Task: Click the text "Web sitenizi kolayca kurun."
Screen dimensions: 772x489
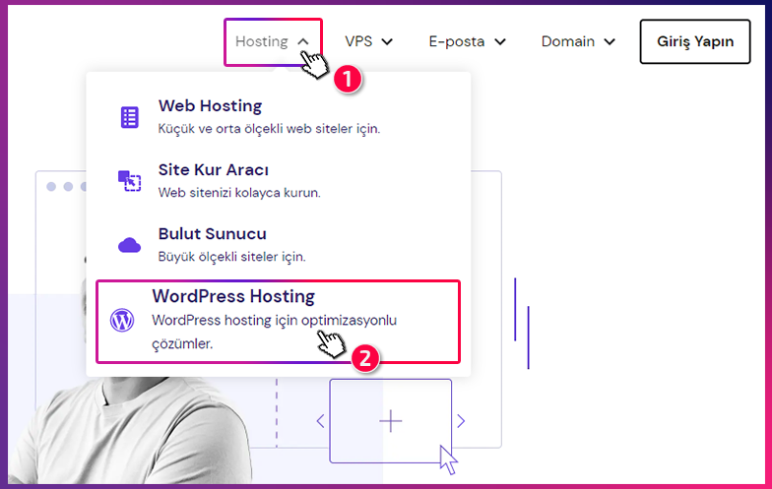Action: [x=239, y=193]
